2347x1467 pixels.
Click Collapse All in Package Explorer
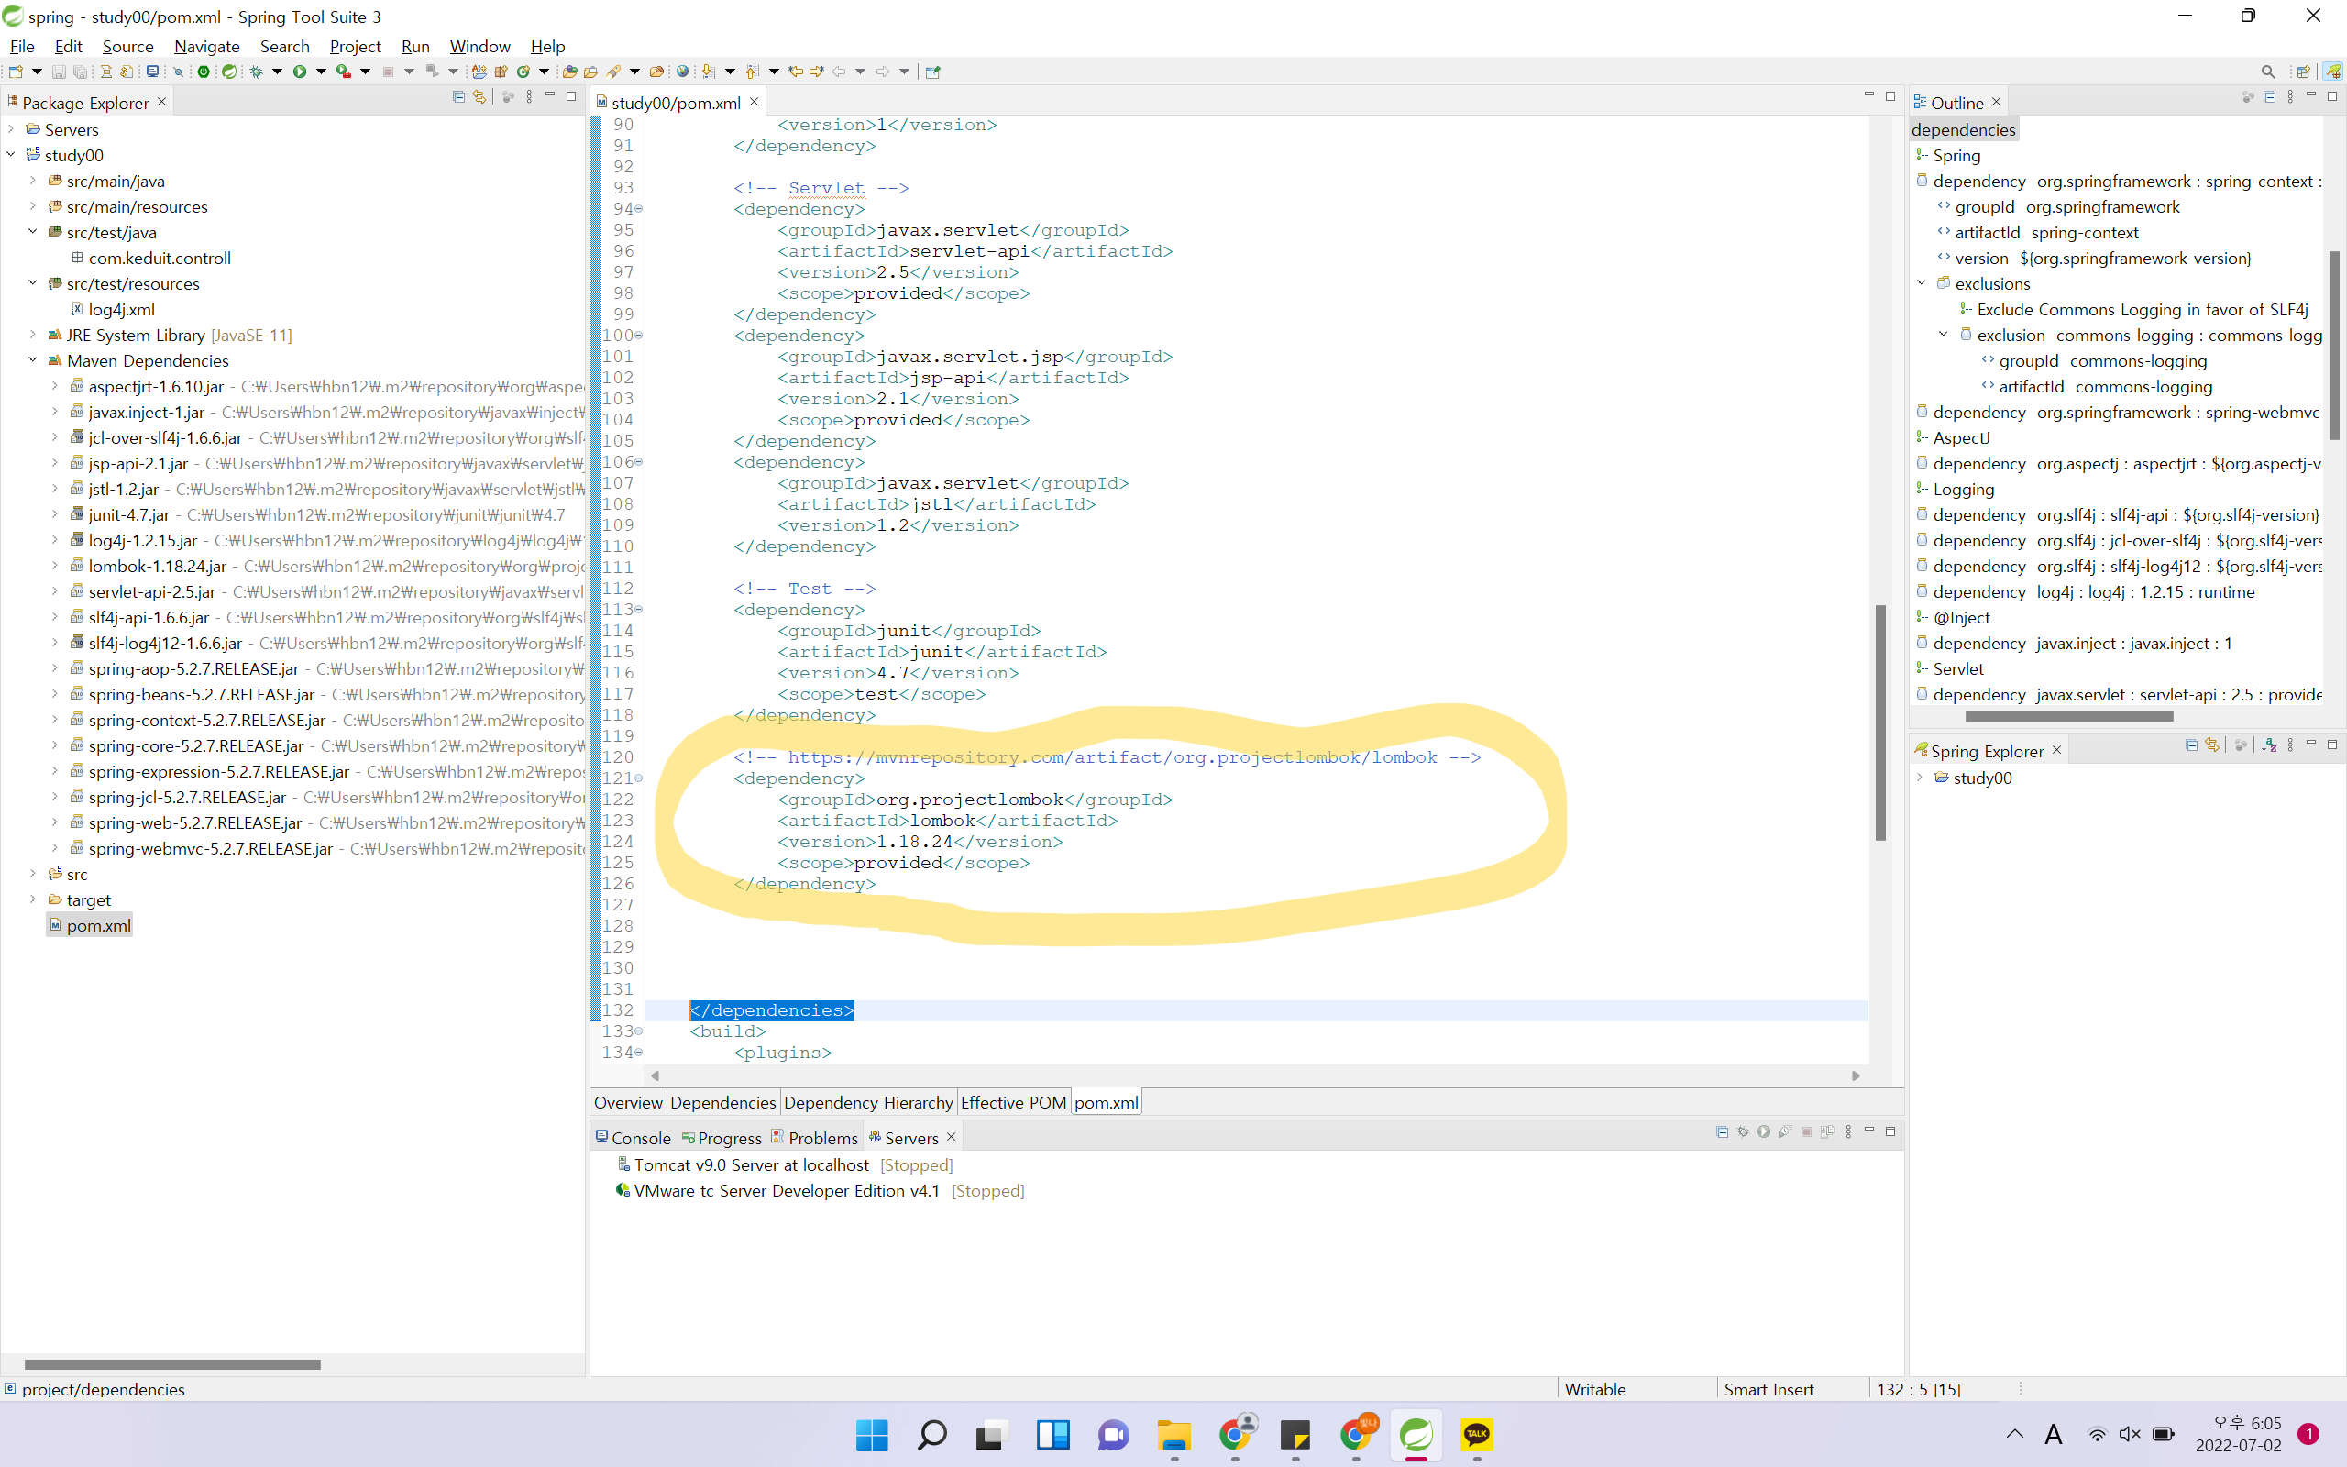pyautogui.click(x=458, y=97)
